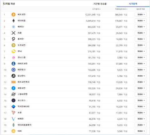Click the market cap value 77,538

coord(92,131)
